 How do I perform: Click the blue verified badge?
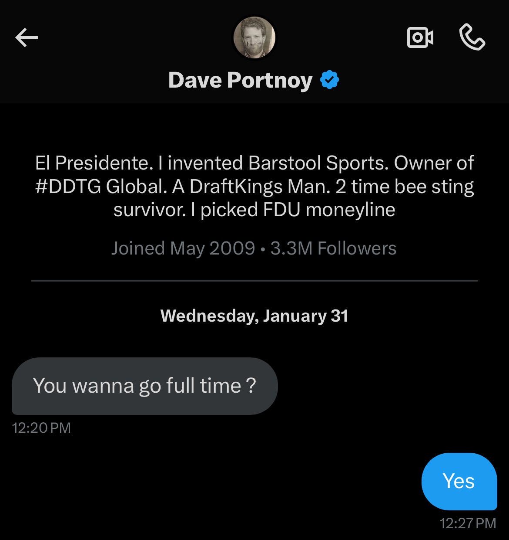[x=329, y=80]
